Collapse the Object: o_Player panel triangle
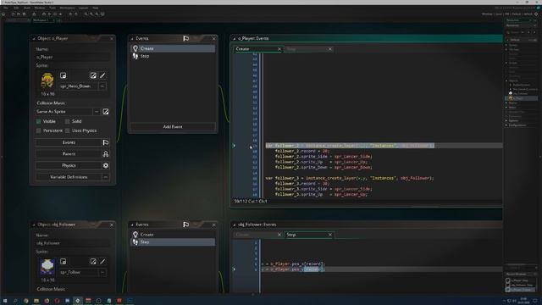This screenshot has height=305, width=542. coord(34,39)
